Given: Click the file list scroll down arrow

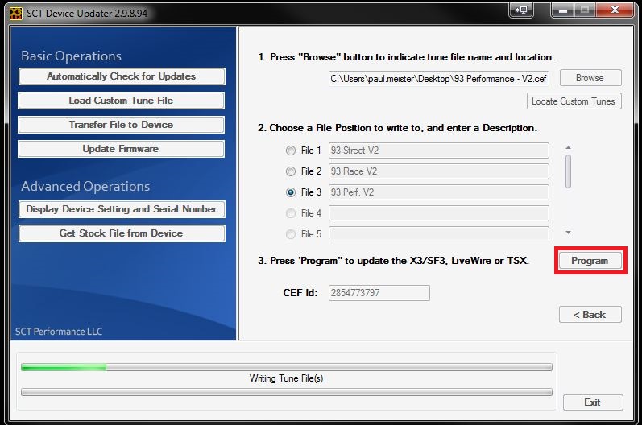Looking at the screenshot, I should coord(568,233).
